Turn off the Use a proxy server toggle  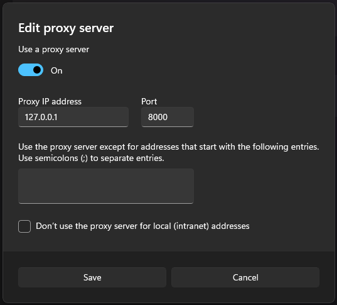tap(31, 70)
